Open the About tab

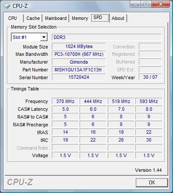118,18
